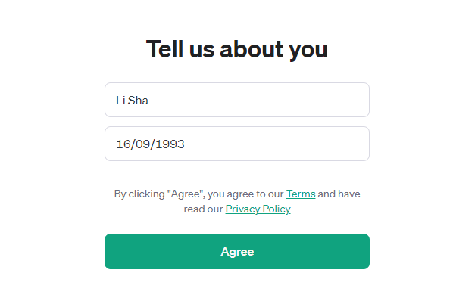Click the page title "Tell us about you"

pos(237,49)
